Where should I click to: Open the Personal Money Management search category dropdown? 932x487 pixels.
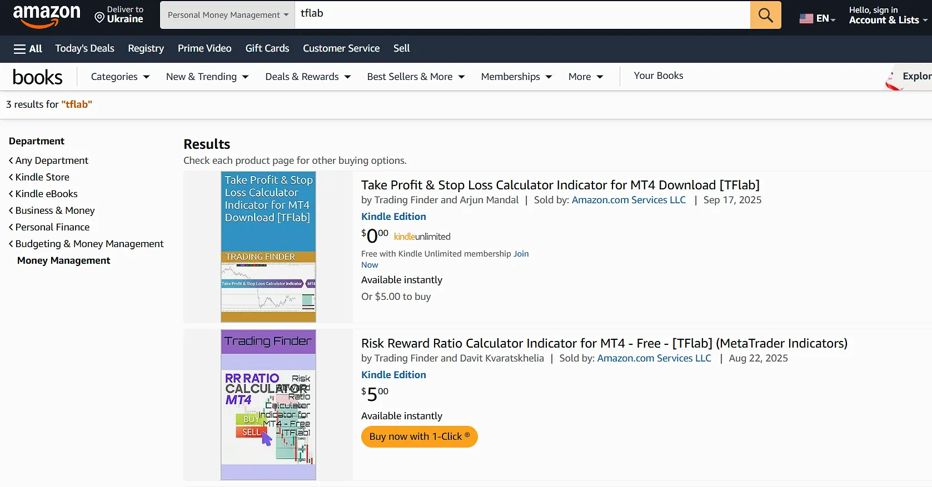pyautogui.click(x=228, y=15)
